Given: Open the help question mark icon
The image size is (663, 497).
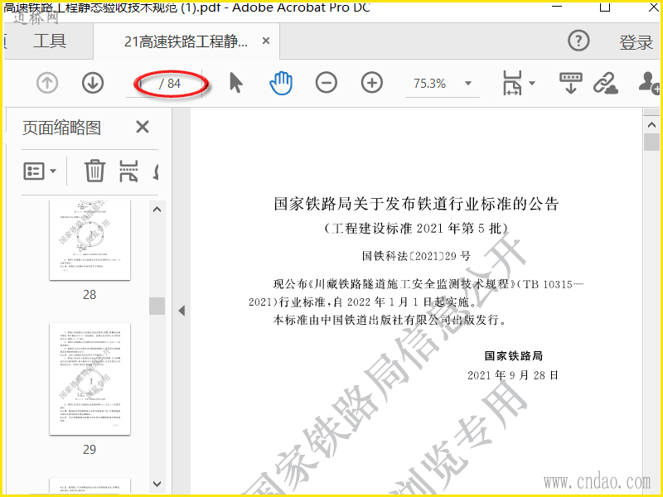Looking at the screenshot, I should pyautogui.click(x=578, y=41).
